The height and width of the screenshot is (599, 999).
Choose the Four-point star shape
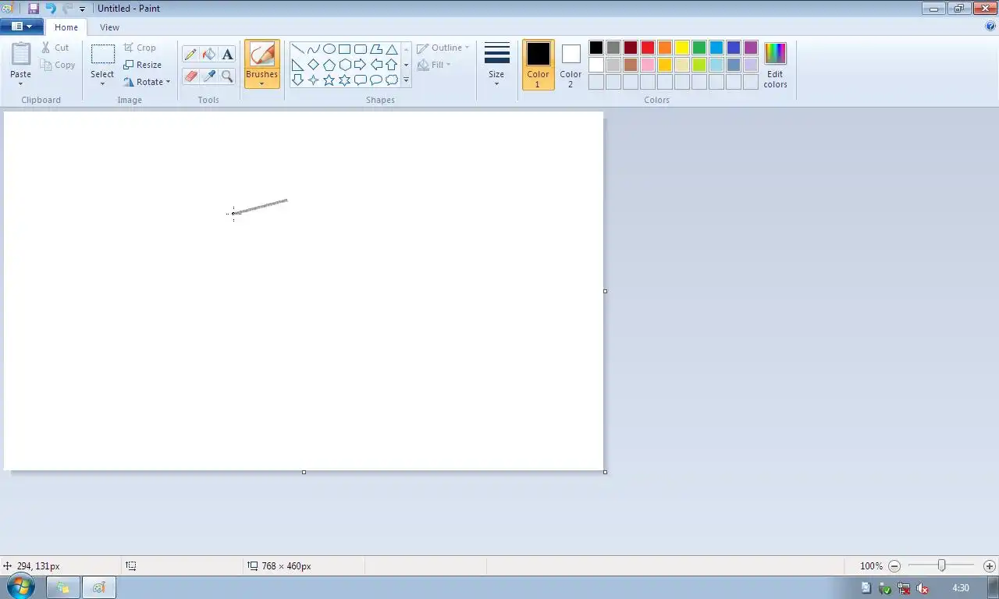tap(314, 80)
